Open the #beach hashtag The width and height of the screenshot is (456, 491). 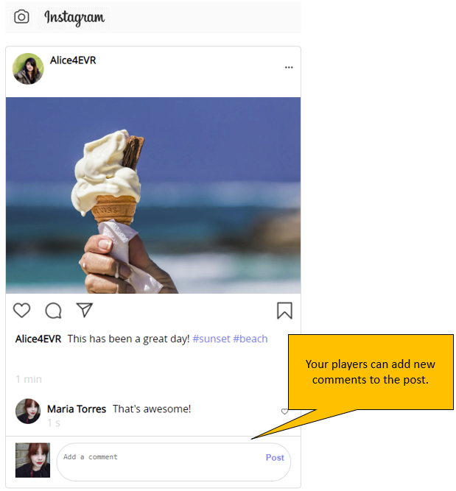point(250,339)
